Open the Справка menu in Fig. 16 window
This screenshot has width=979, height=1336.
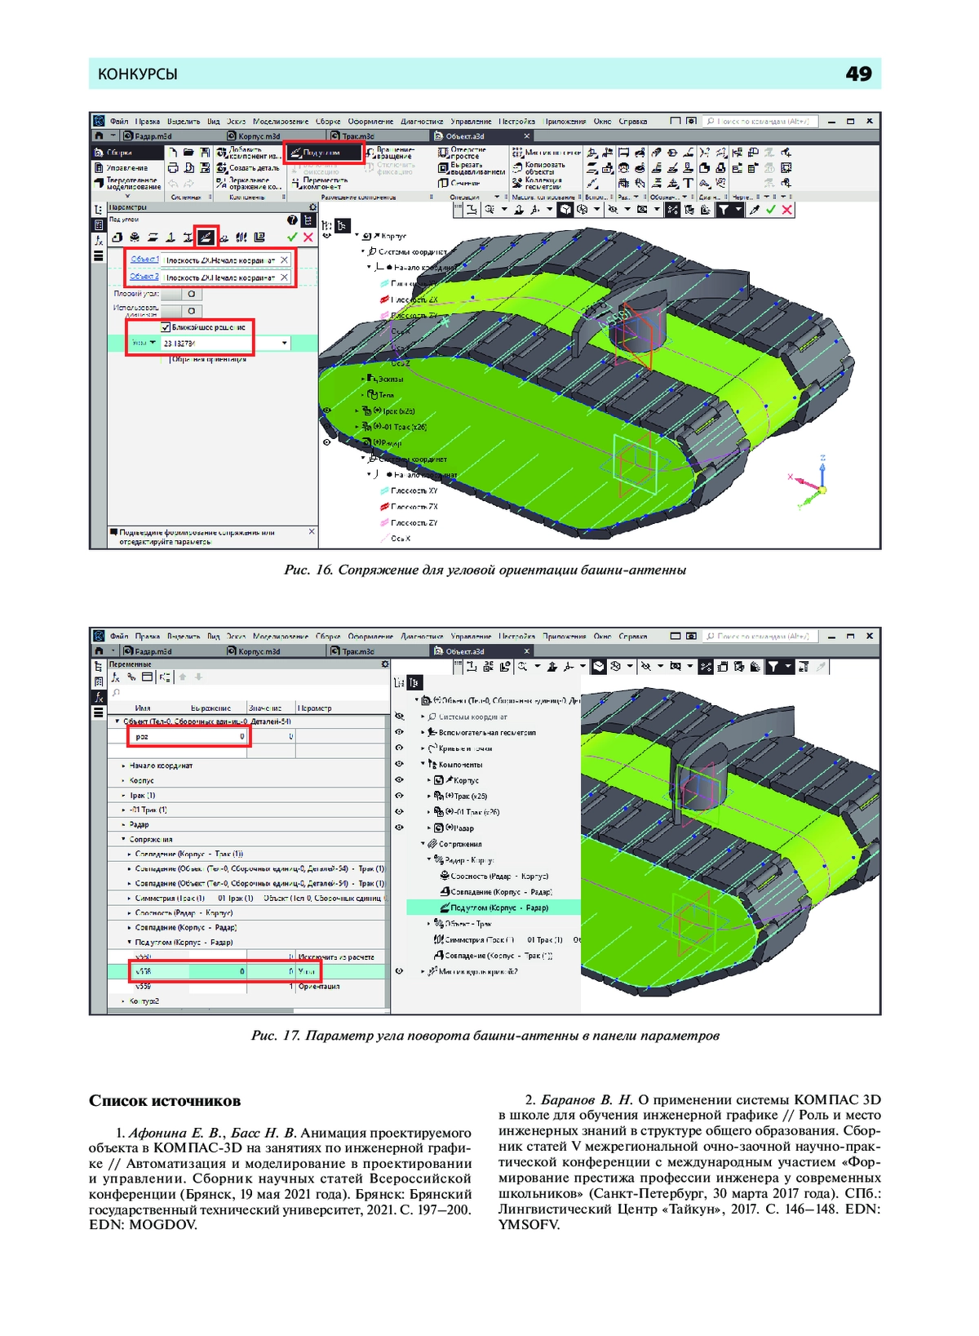pos(633,122)
